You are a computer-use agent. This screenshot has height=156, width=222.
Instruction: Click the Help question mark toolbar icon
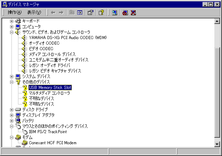101,13
